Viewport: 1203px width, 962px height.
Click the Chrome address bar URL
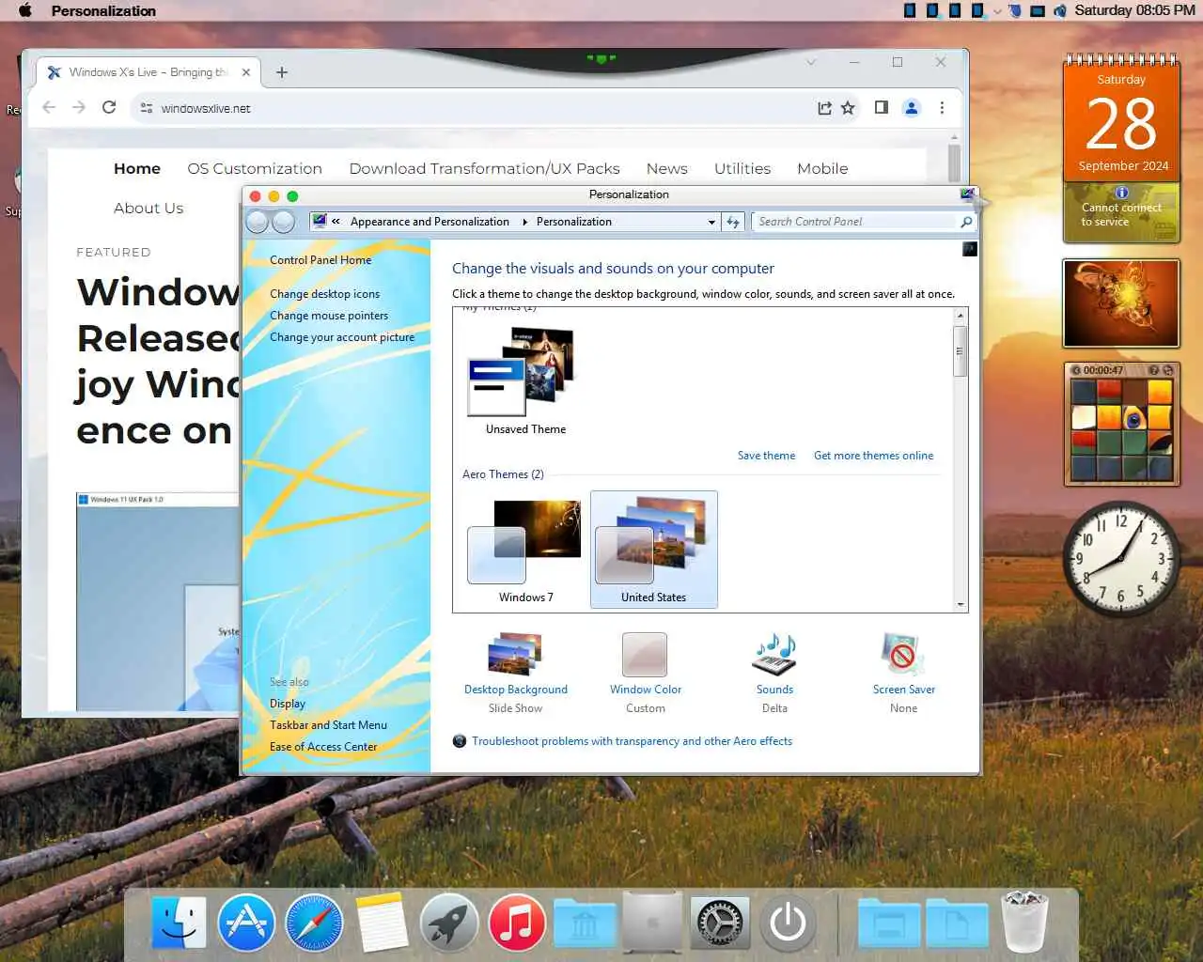206,108
